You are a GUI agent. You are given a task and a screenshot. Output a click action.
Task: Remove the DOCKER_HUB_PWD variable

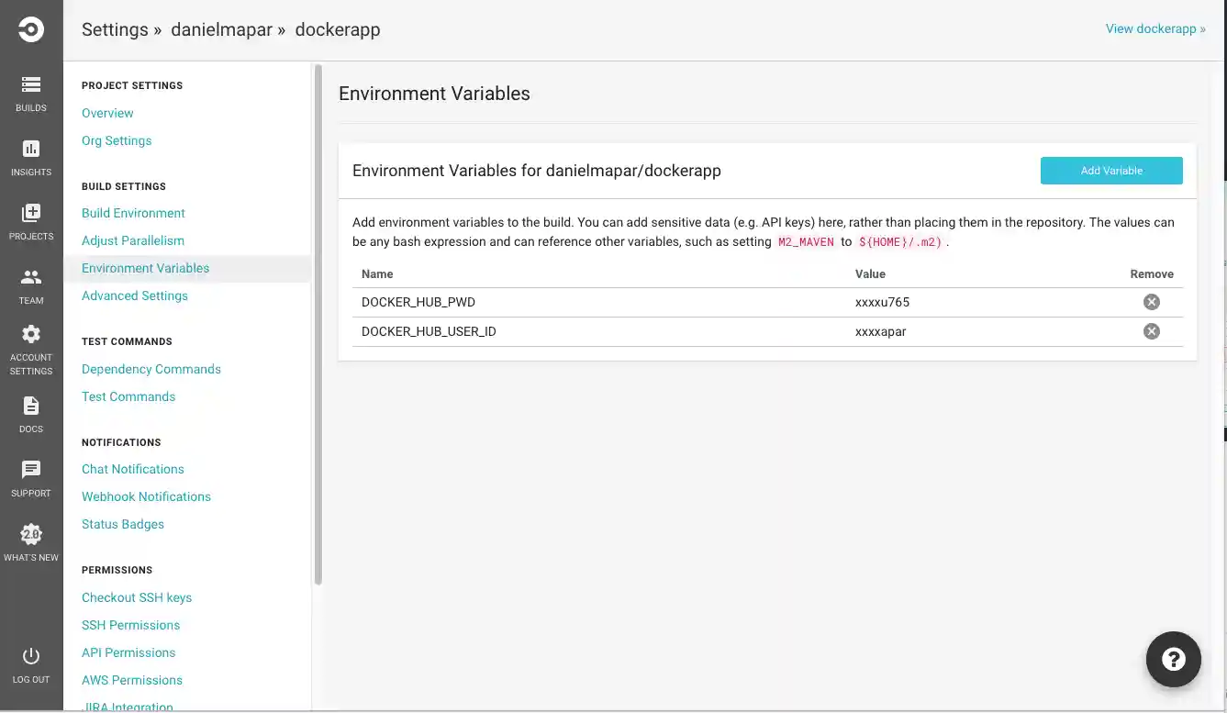click(1152, 301)
